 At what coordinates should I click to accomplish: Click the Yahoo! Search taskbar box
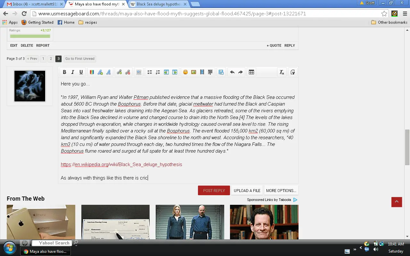[51, 243]
